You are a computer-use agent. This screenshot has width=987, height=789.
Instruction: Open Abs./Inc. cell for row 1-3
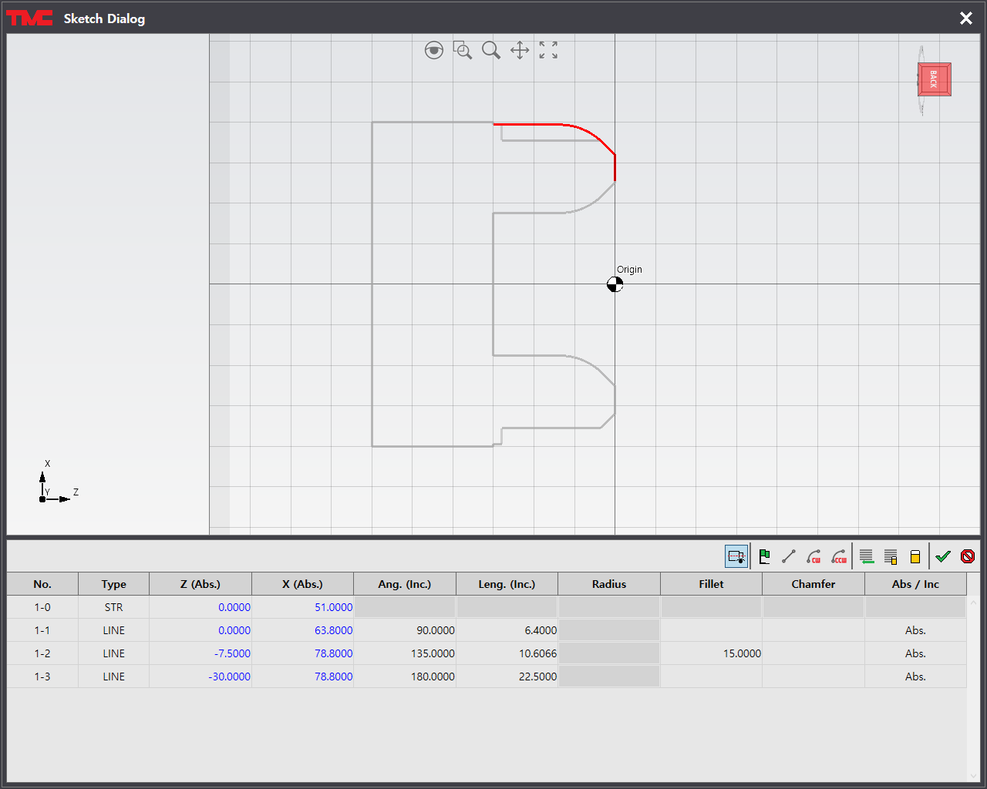(x=915, y=677)
